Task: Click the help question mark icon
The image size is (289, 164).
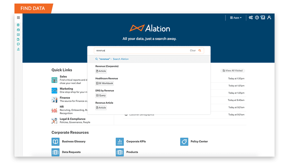Action: click(257, 17)
